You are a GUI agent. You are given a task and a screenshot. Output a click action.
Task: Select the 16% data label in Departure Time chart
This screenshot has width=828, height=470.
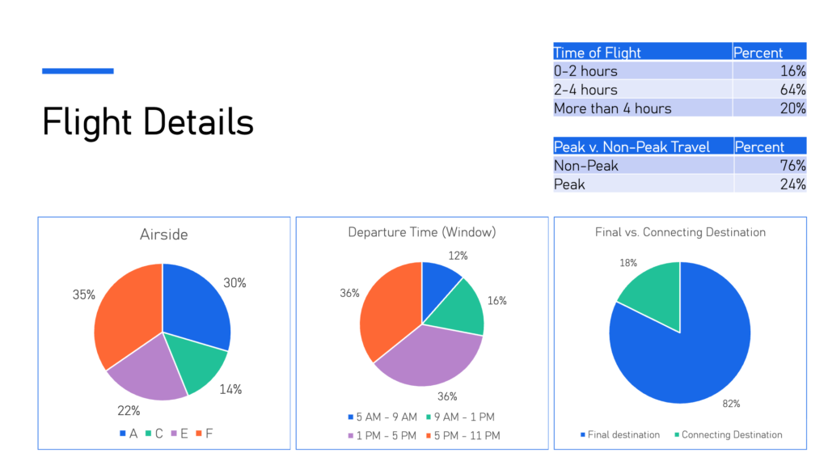pos(497,301)
